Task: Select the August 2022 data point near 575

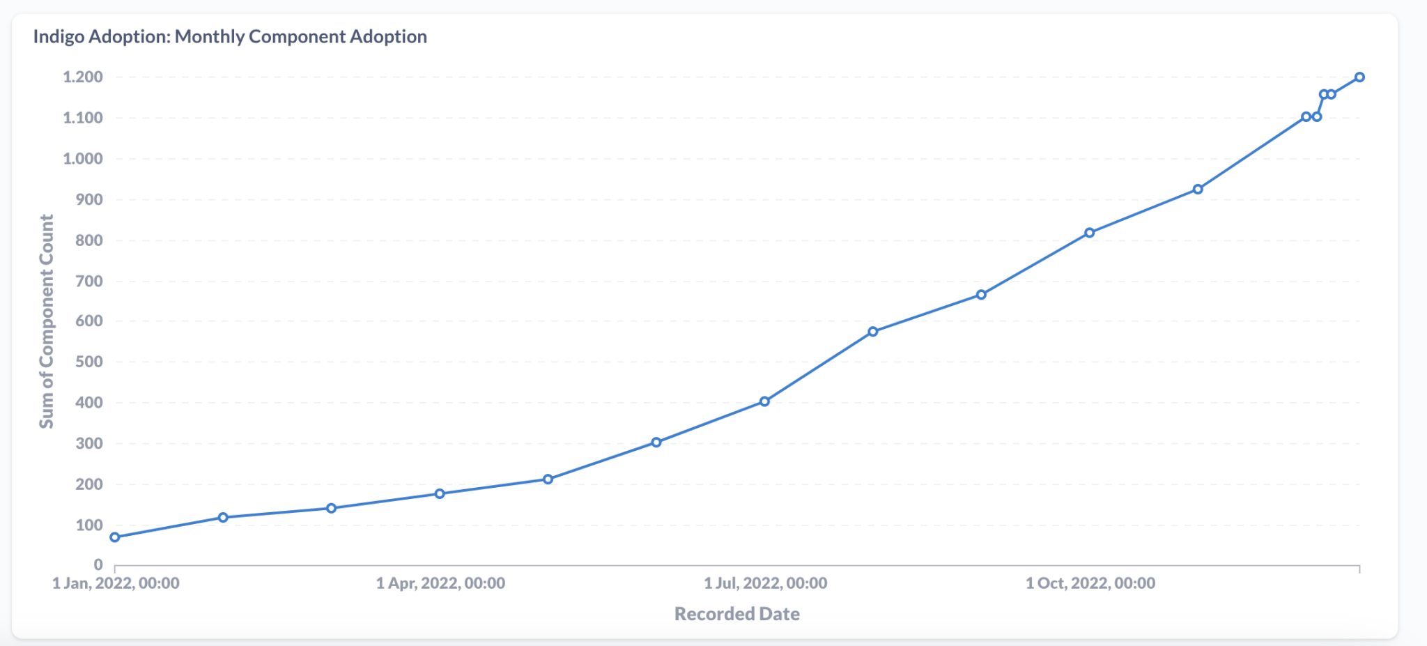Action: [x=873, y=332]
